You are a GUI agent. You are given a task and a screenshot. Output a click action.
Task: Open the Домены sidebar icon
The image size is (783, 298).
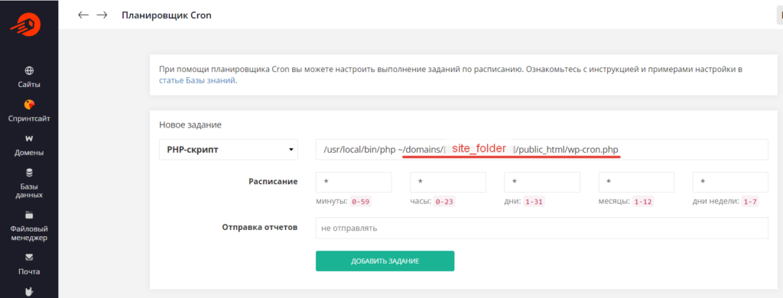(29, 138)
